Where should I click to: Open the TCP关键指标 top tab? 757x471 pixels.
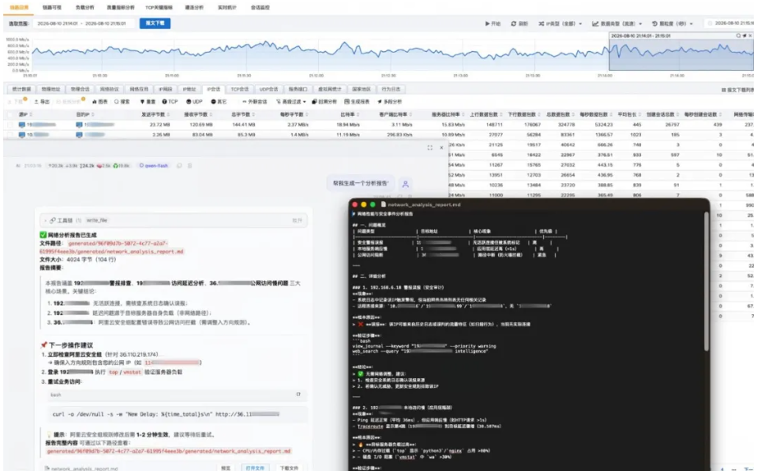(x=159, y=7)
